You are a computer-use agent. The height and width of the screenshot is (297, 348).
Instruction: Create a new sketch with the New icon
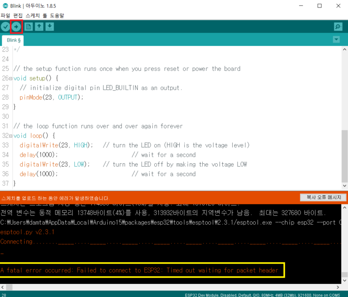(28, 27)
